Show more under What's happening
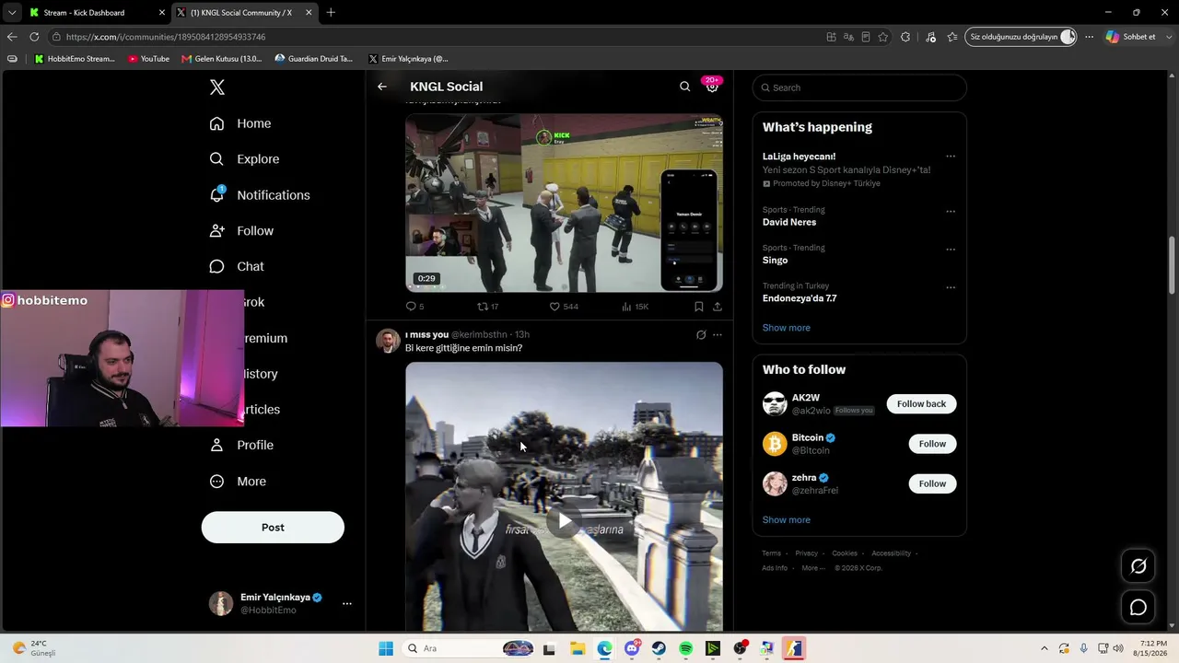Image resolution: width=1179 pixels, height=663 pixels. tap(787, 328)
